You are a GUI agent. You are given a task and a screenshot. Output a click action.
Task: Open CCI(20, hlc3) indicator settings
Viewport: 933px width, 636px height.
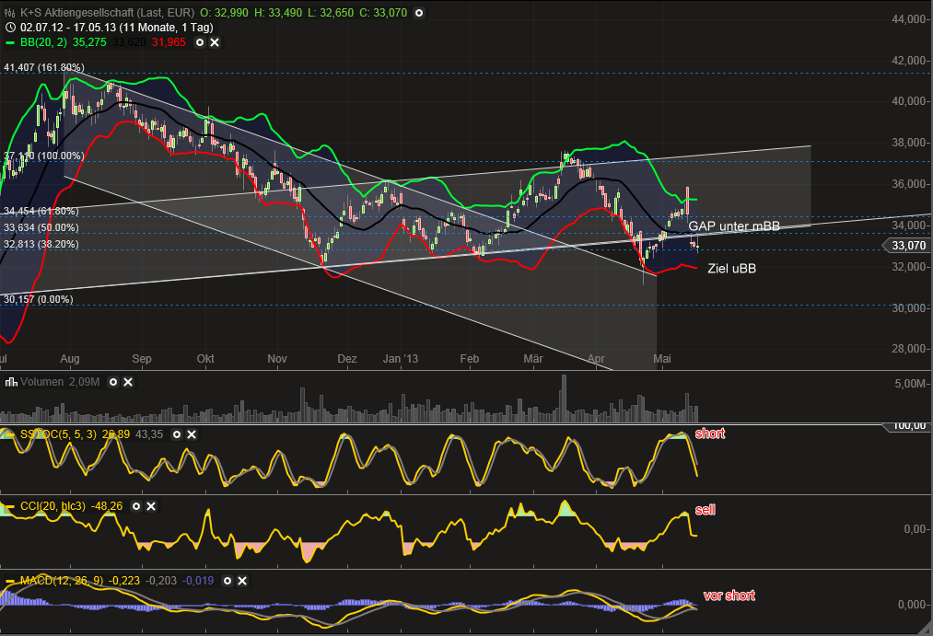click(136, 506)
